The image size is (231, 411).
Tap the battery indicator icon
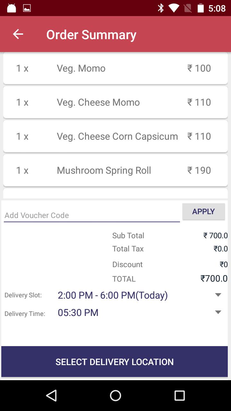click(201, 8)
